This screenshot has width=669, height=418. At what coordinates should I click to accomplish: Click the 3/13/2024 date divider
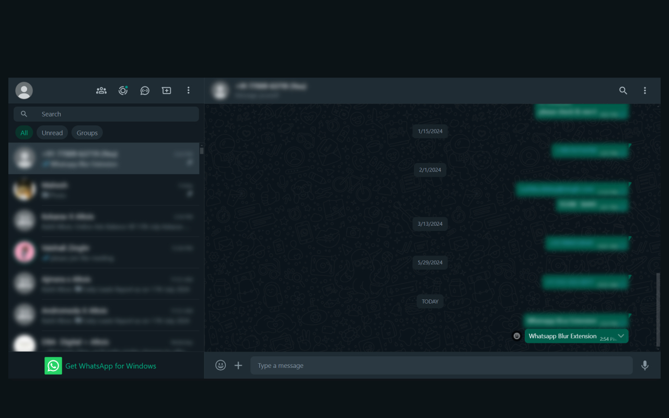(x=430, y=224)
